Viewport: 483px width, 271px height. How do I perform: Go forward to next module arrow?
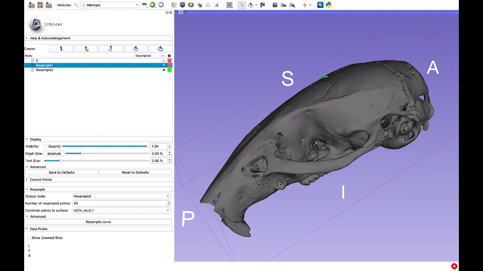[161, 5]
